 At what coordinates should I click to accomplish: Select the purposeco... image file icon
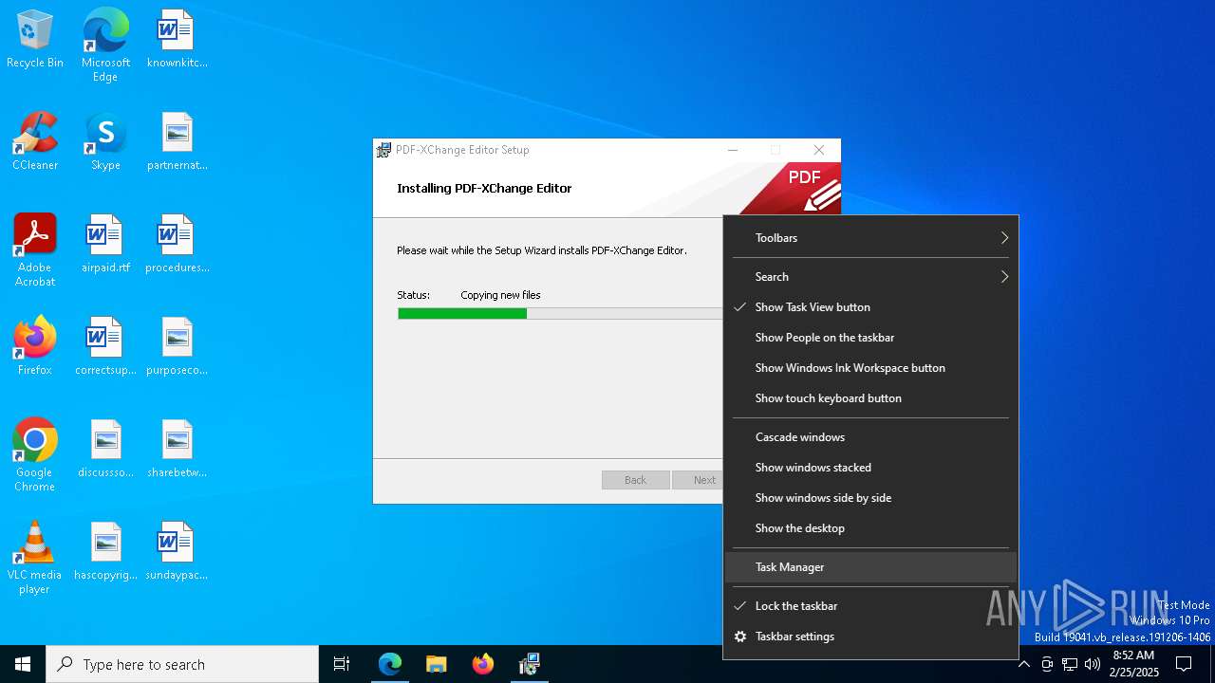coord(177,346)
